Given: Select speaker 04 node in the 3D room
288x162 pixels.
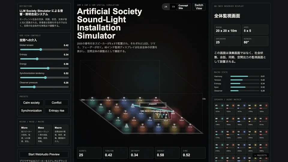Looking at the screenshot, I should click(x=140, y=101).
